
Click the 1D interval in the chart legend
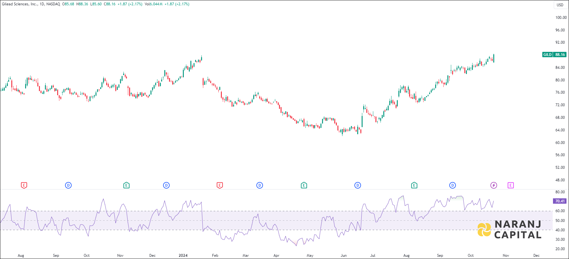[x=42, y=4]
